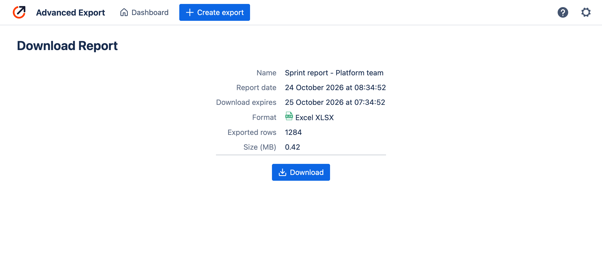Click the Excel XLSX file format icon

[x=289, y=116]
